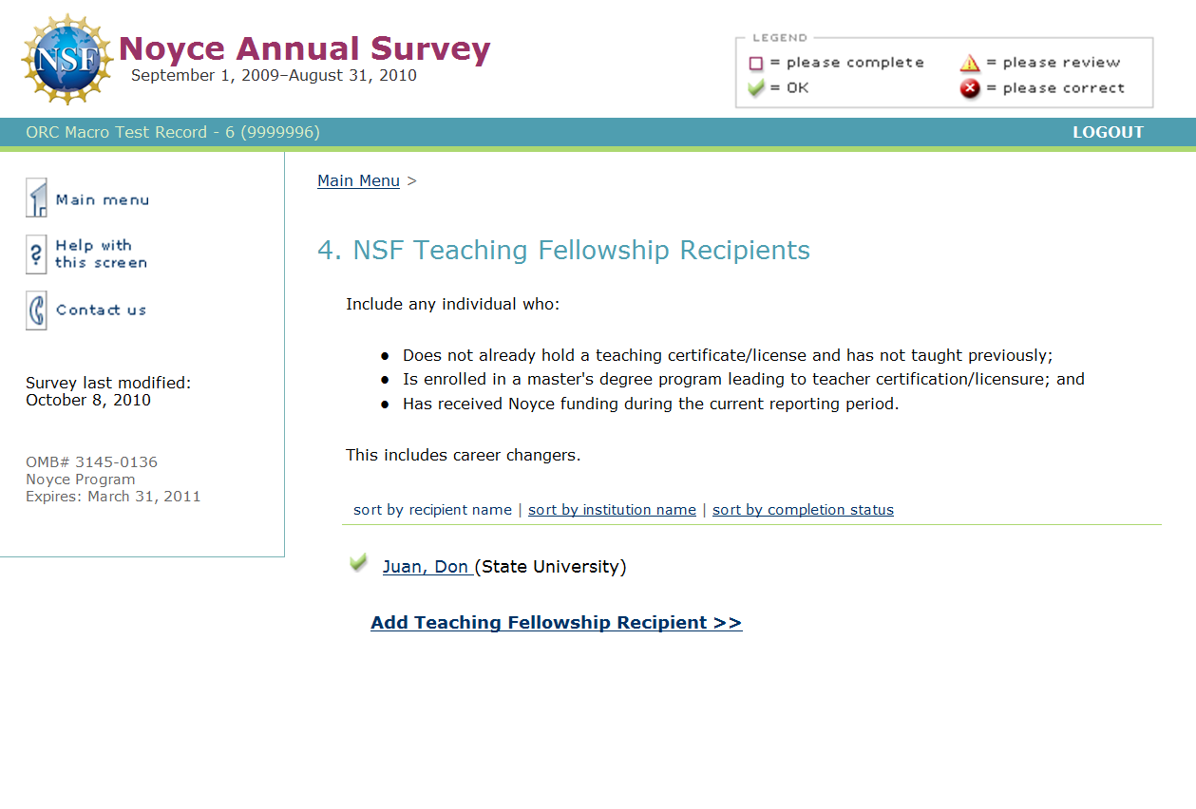
Task: Click the 'Noyce Annual Survey' title
Action: [x=305, y=48]
